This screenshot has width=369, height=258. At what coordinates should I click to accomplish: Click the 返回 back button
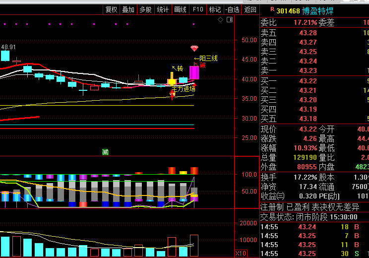[x=250, y=9]
